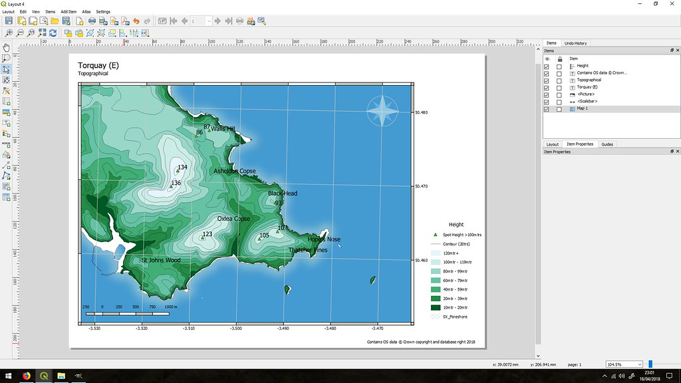The height and width of the screenshot is (383, 681).
Task: Open File Explorer from taskbar
Action: pos(61,376)
